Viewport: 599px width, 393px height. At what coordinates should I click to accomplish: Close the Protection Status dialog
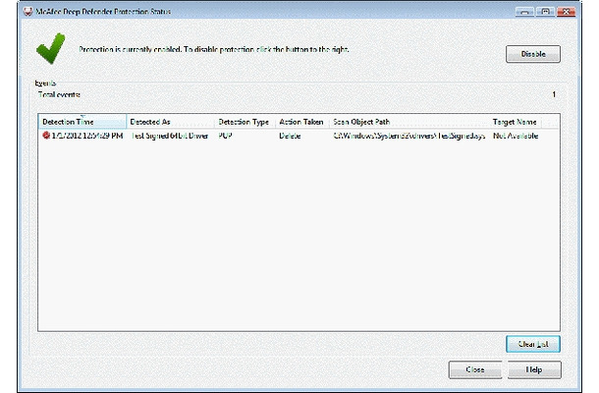point(475,369)
